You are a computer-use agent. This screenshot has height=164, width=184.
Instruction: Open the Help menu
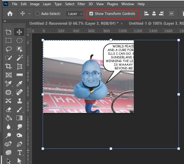(141, 4)
